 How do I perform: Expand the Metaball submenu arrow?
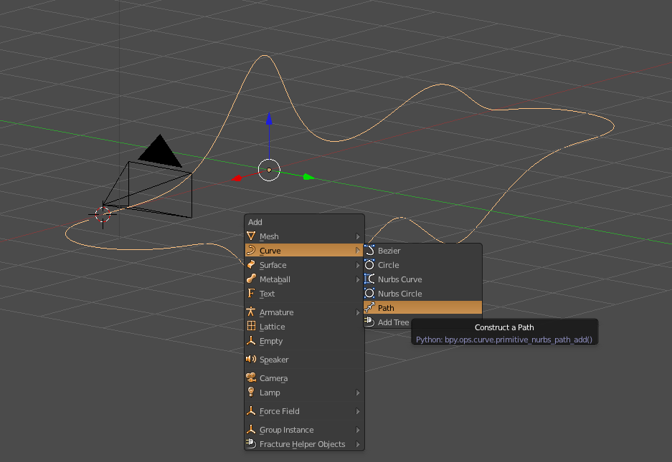tap(357, 279)
